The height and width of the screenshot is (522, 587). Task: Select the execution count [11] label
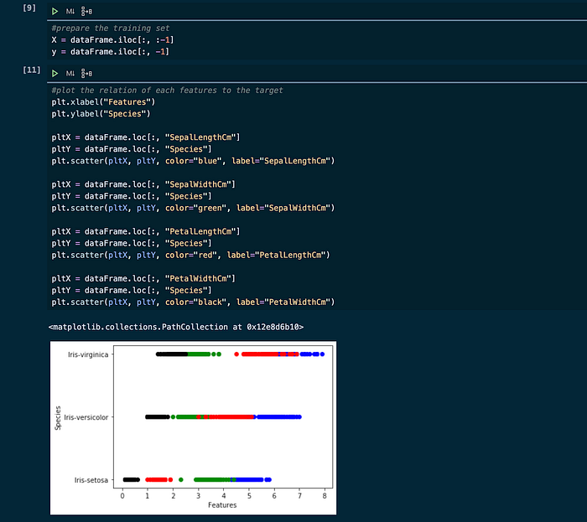[32, 70]
